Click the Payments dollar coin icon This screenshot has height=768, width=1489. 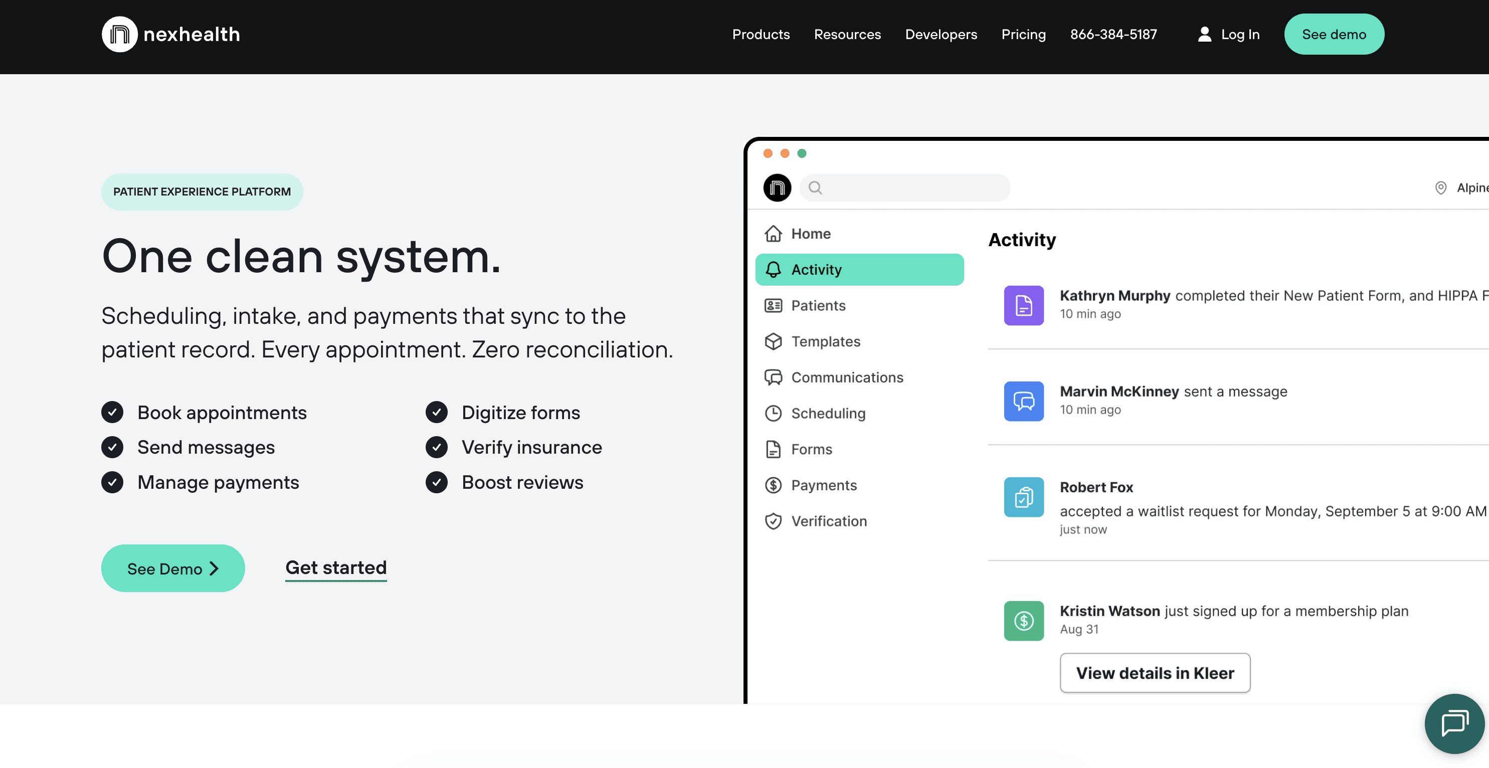[x=774, y=485]
